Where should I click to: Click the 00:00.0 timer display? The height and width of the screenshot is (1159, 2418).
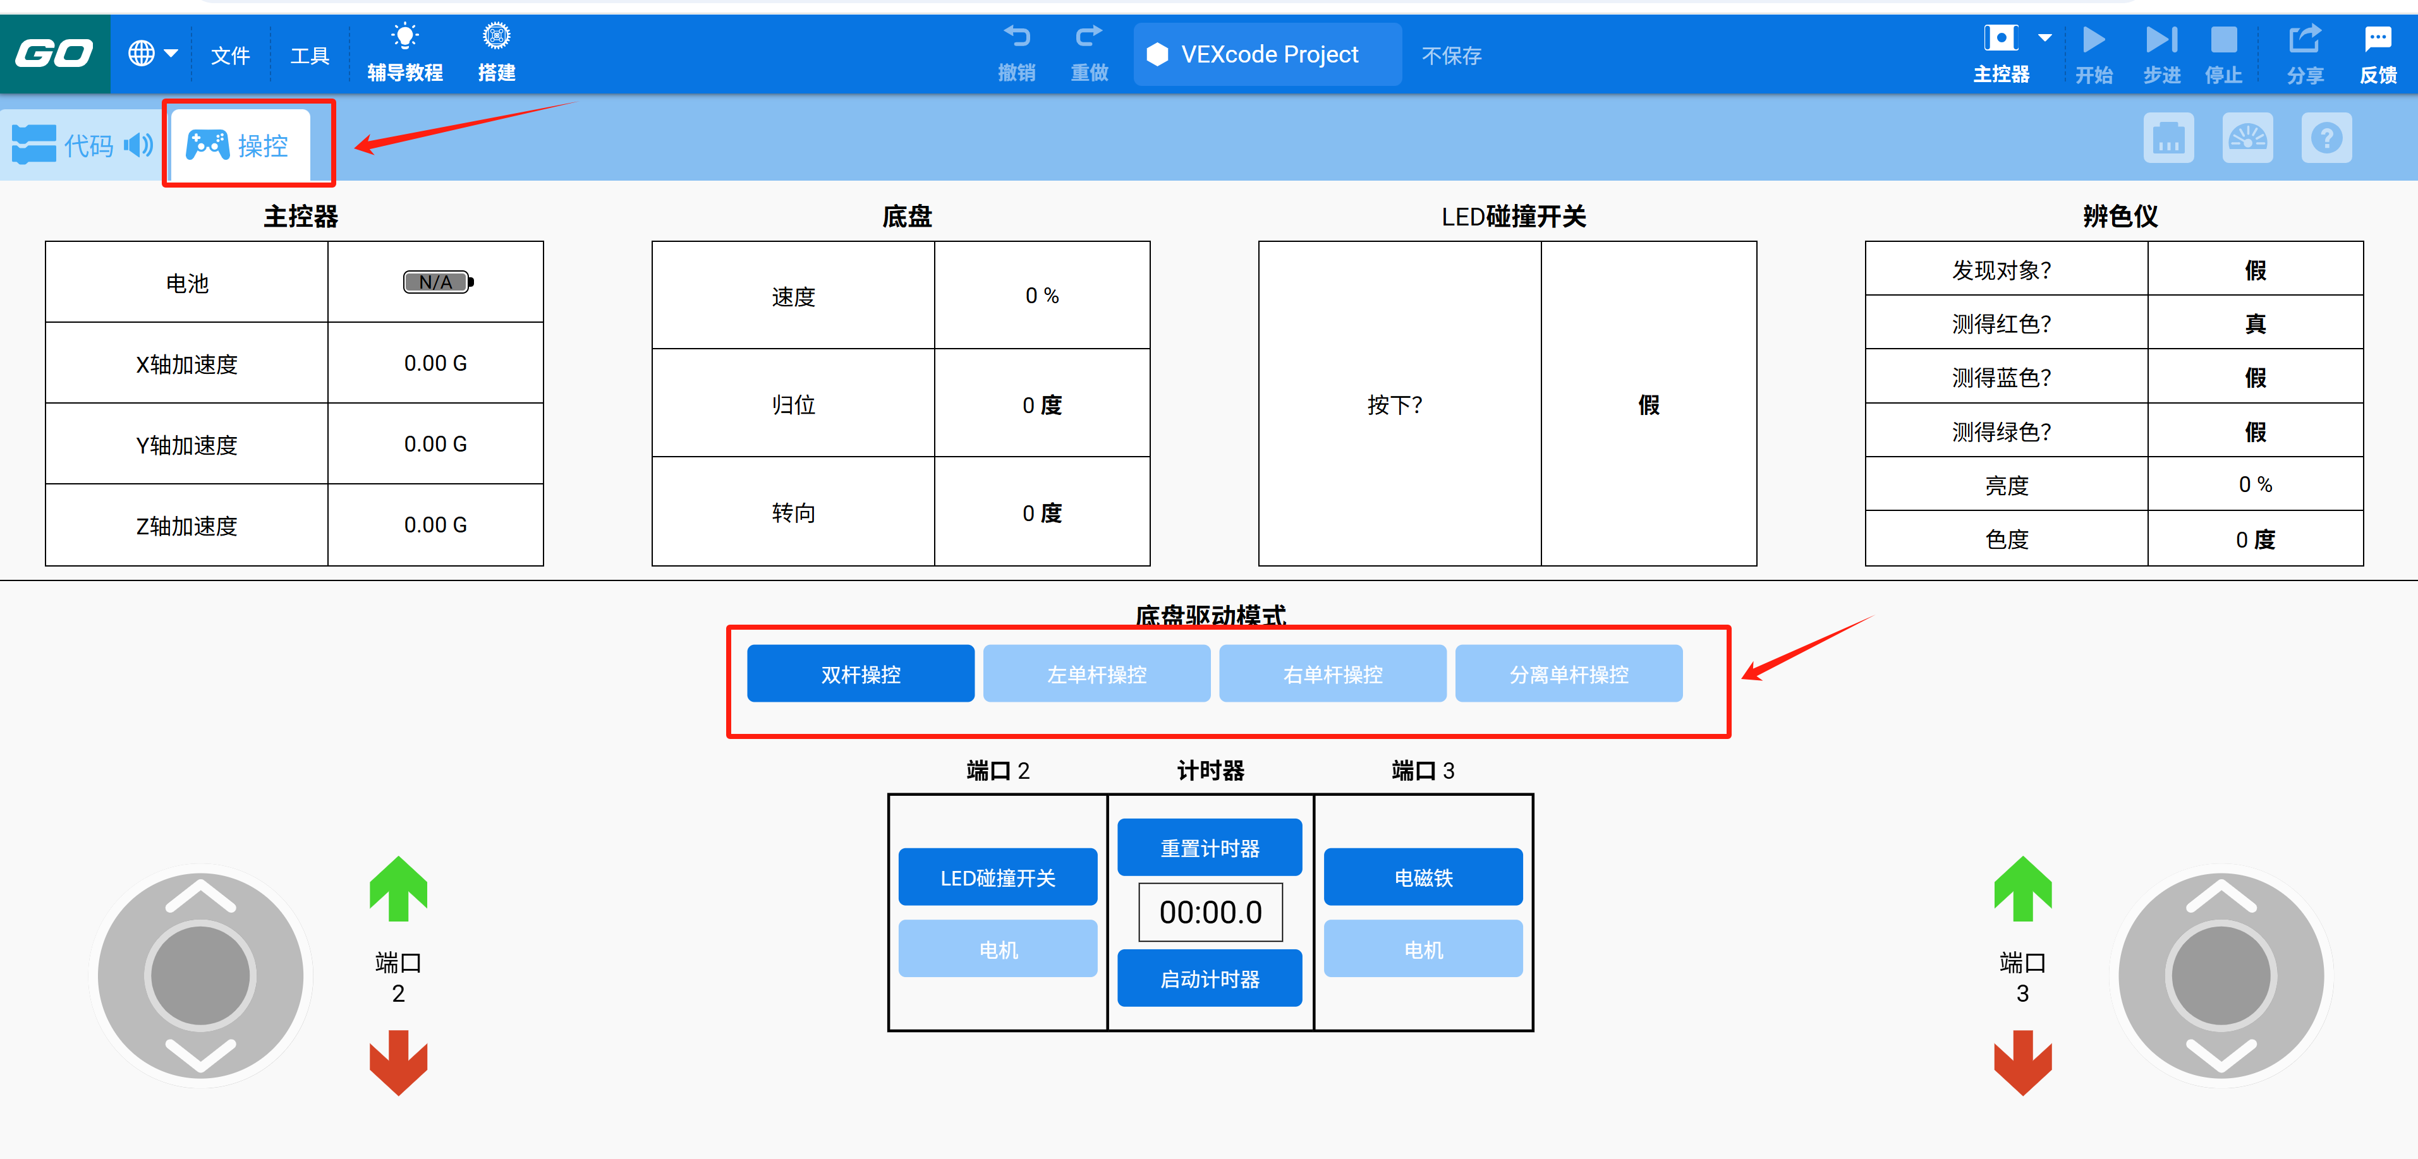(x=1210, y=911)
